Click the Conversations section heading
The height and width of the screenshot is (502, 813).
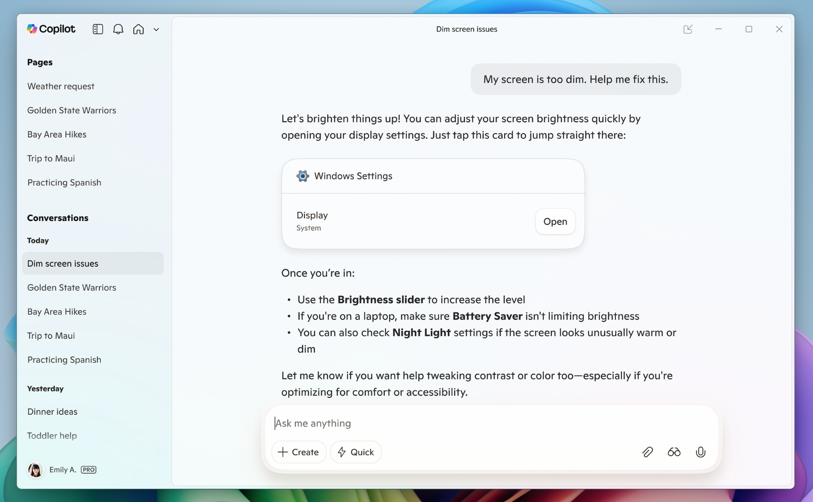(x=58, y=218)
